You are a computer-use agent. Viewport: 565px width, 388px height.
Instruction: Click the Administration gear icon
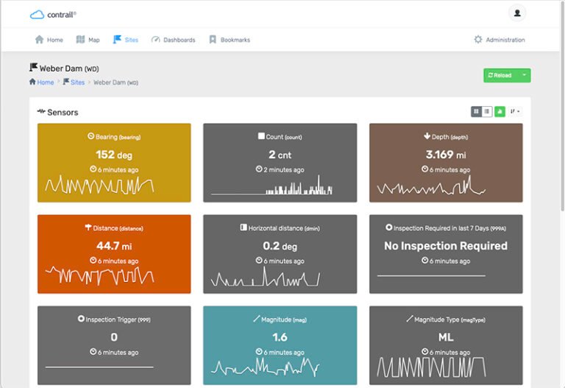[x=478, y=40]
